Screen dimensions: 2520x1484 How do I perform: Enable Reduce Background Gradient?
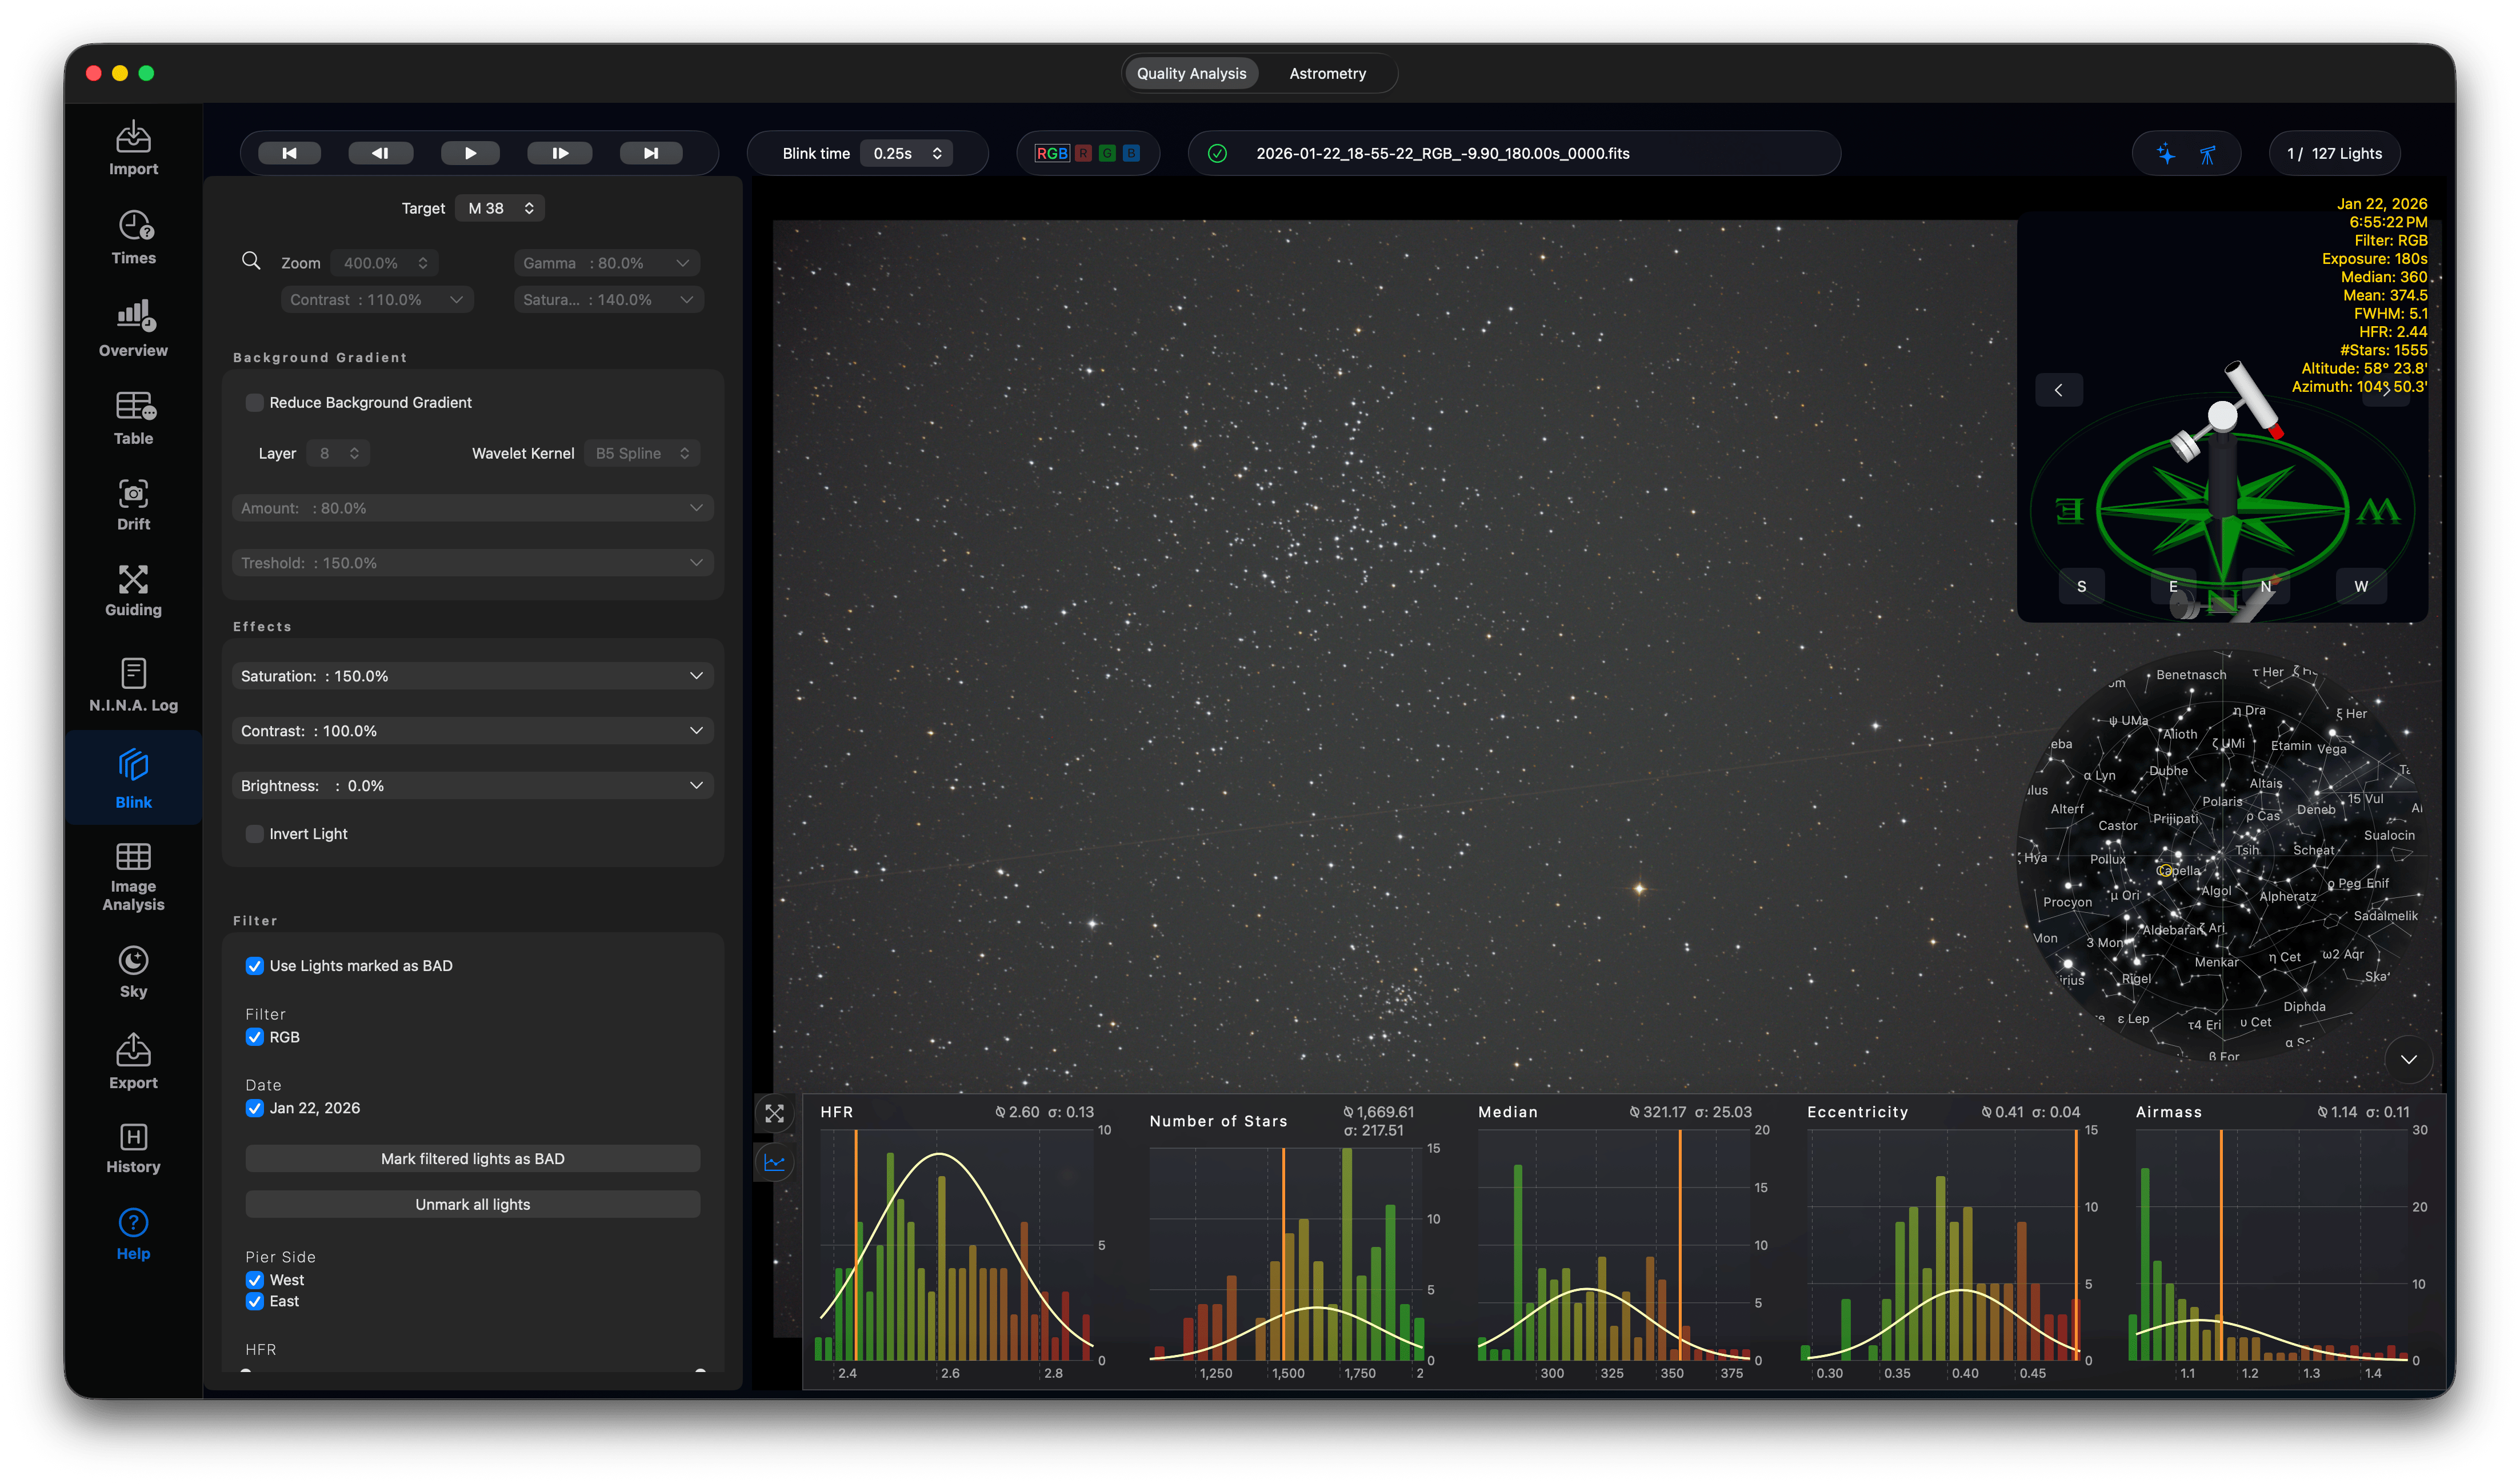coord(254,402)
